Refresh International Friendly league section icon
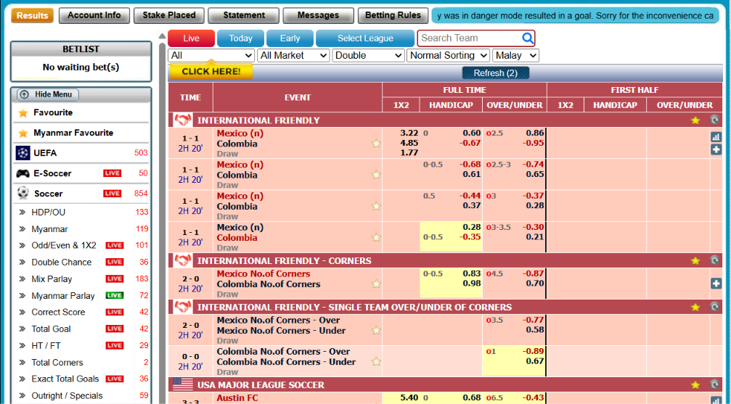The height and width of the screenshot is (404, 731). pos(715,120)
